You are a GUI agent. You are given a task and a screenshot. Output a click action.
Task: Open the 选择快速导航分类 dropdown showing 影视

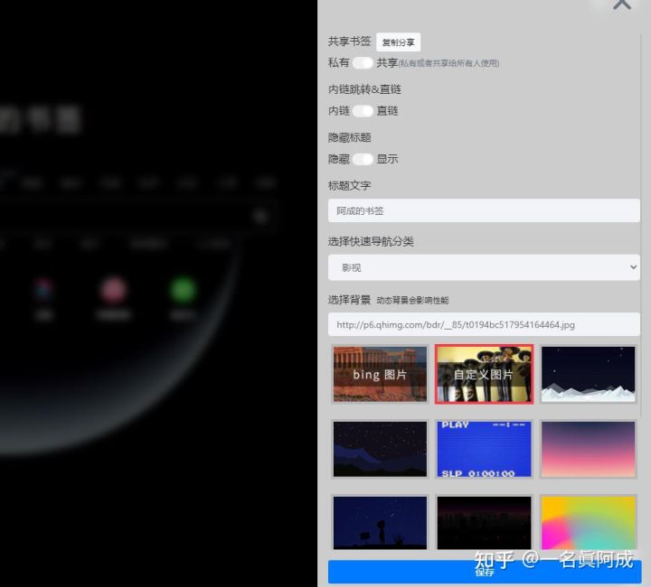coord(484,267)
